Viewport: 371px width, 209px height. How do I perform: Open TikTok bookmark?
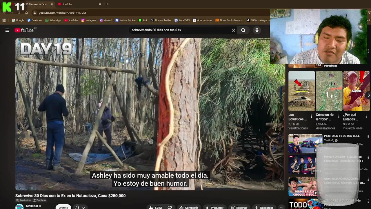tap(258, 20)
